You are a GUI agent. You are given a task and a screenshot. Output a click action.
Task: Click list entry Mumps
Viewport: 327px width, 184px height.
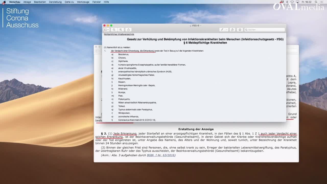click(122, 92)
